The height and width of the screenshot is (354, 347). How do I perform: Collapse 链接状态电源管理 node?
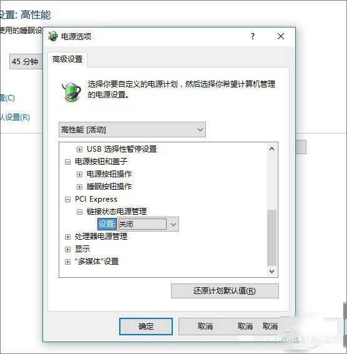point(79,212)
